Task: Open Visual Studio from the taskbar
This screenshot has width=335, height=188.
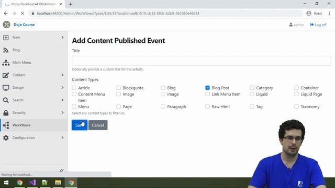Action: tap(32, 183)
